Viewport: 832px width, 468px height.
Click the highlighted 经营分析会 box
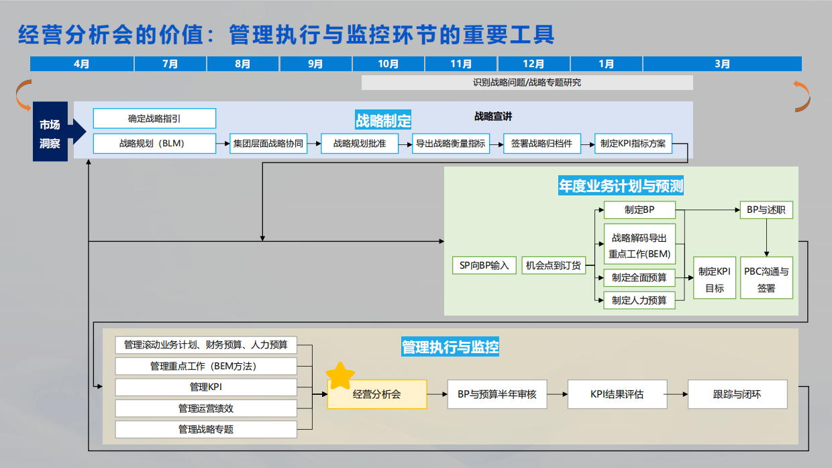tap(377, 394)
